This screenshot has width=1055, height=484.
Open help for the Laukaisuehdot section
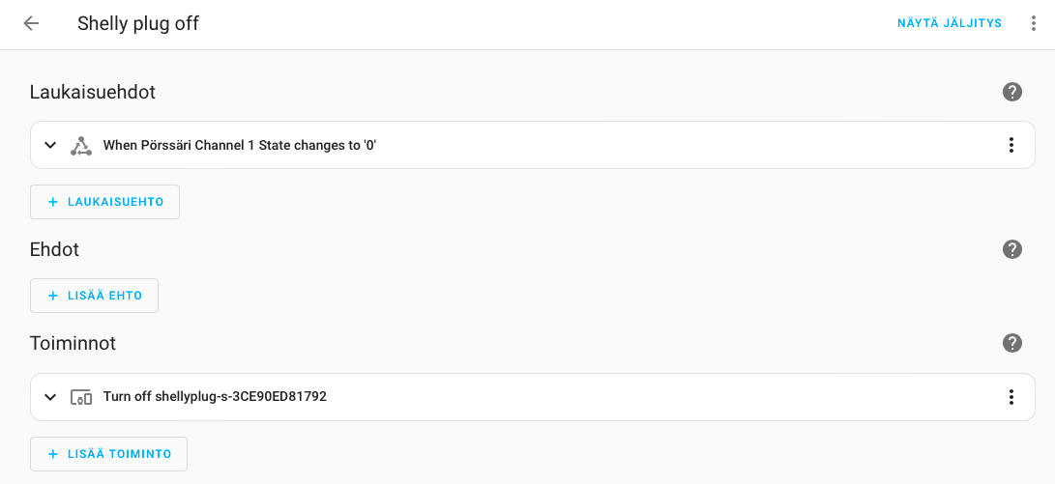click(x=1011, y=92)
